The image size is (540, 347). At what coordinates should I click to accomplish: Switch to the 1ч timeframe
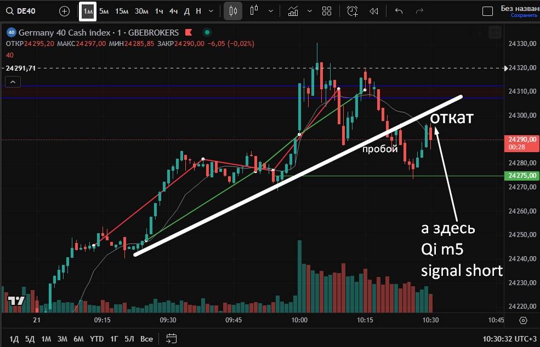[x=159, y=11]
